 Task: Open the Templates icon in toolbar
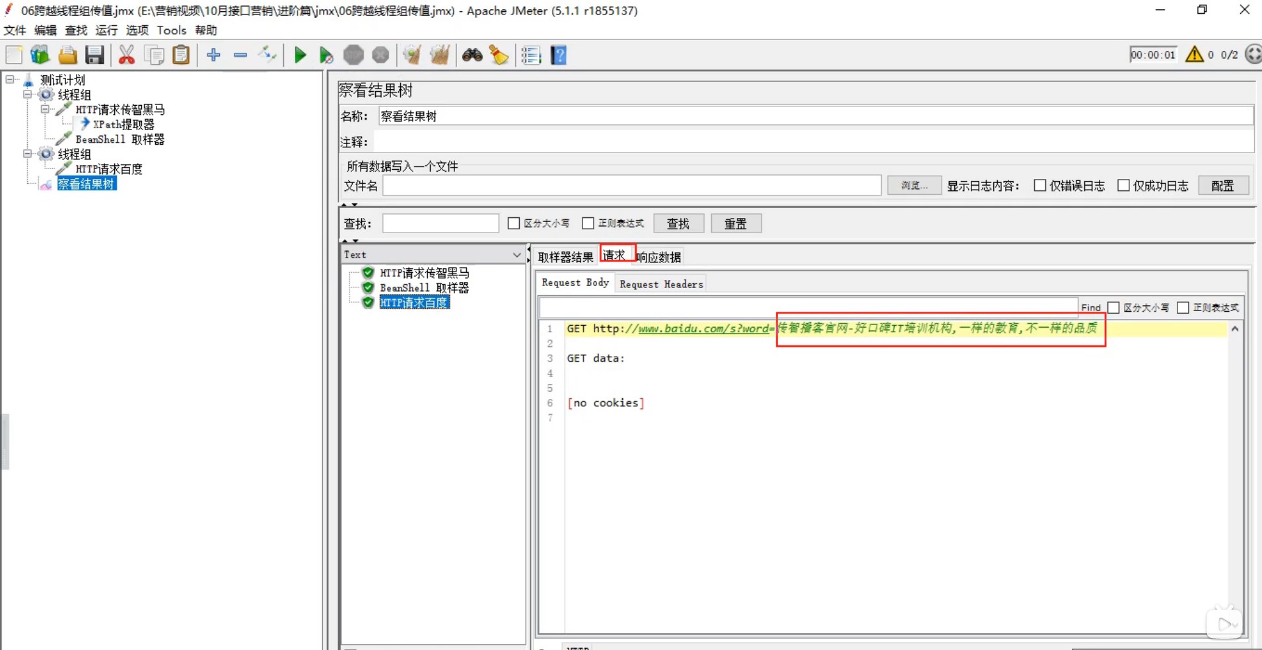point(40,55)
